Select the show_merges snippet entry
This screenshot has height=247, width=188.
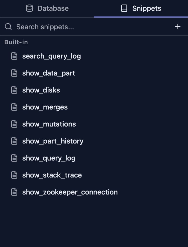(x=45, y=107)
